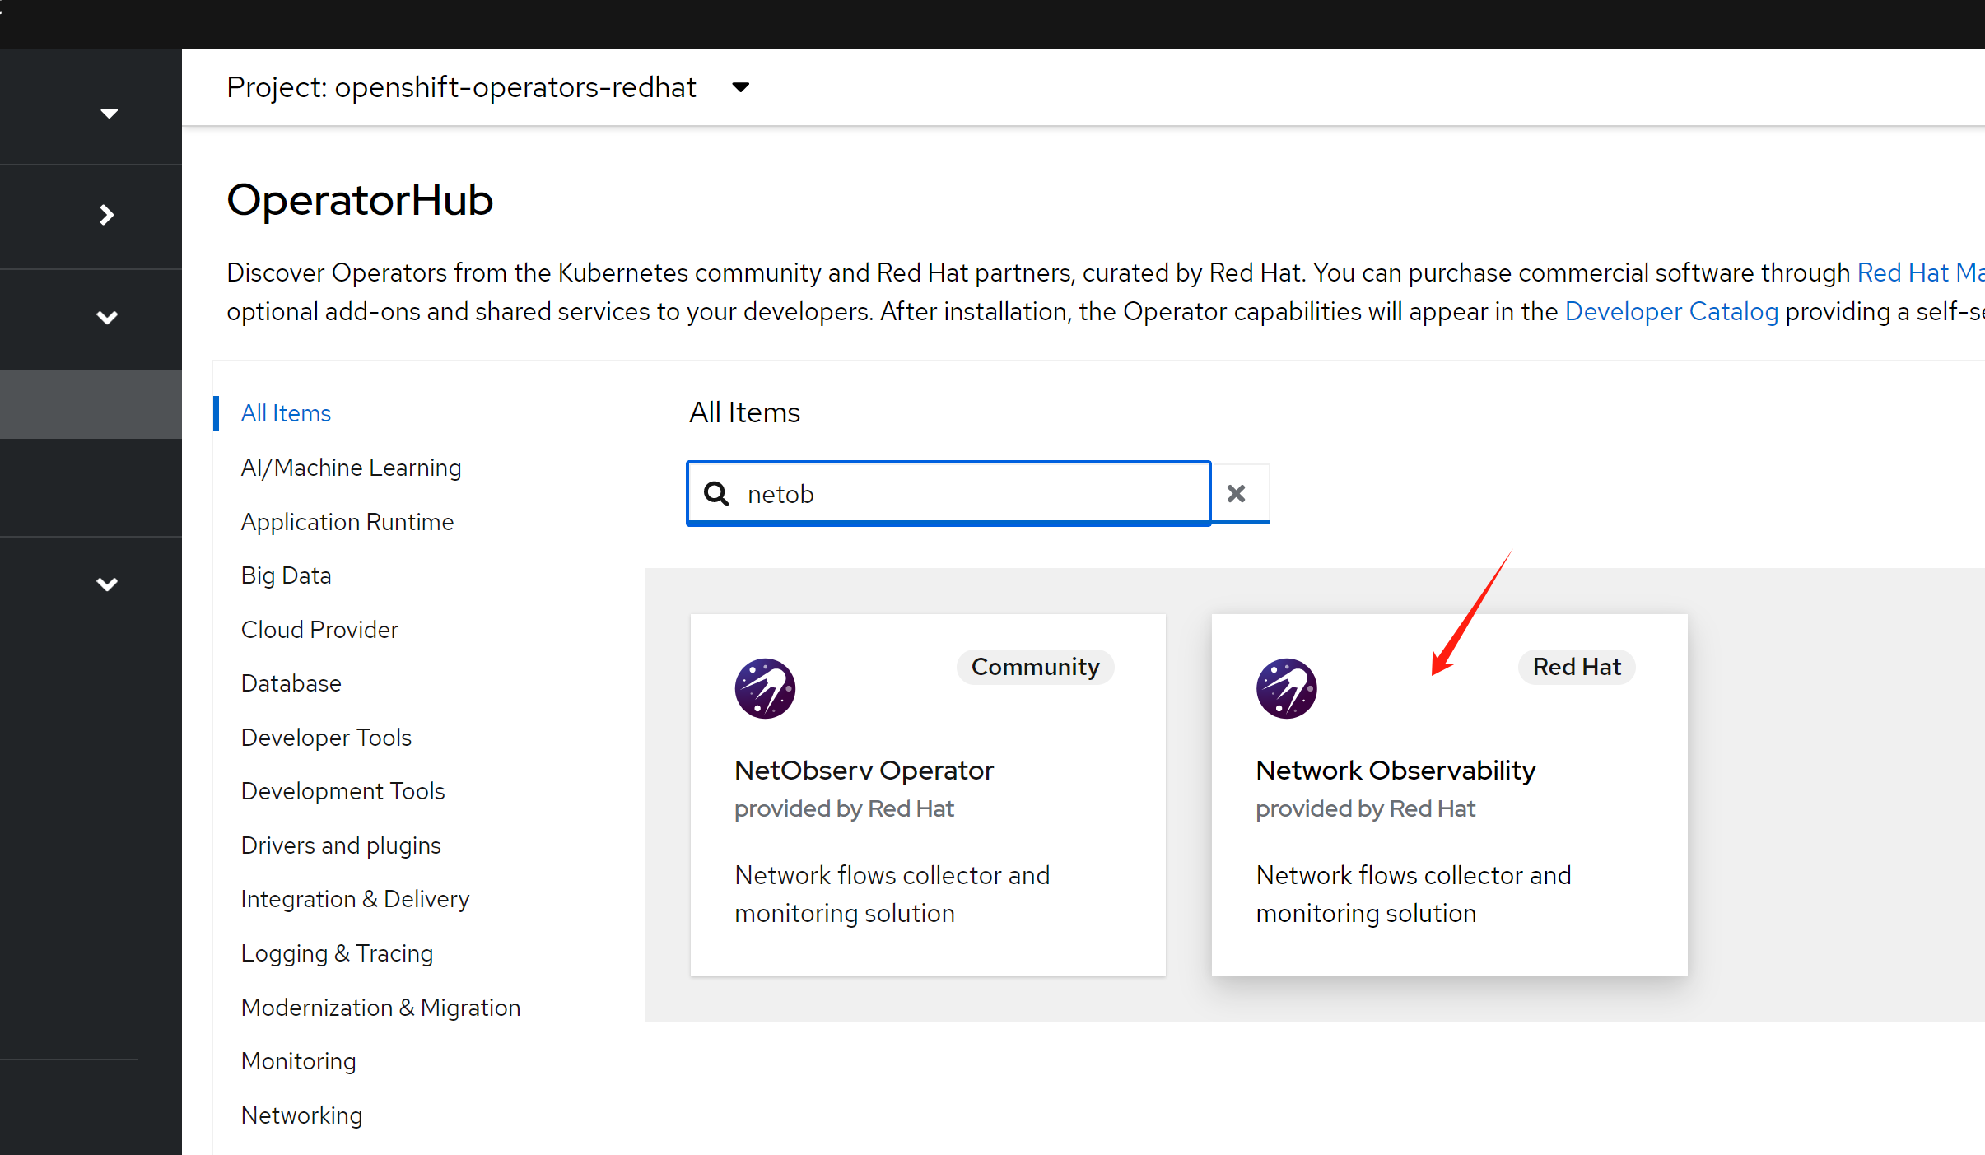Screen dimensions: 1985x1155
Task: Click the Community badge on NetObserv card
Action: coord(1035,667)
